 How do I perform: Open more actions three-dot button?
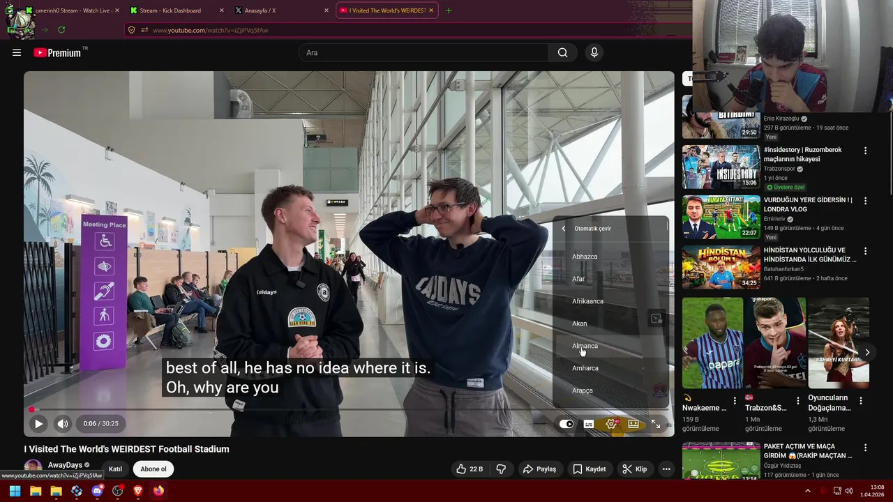pos(666,469)
